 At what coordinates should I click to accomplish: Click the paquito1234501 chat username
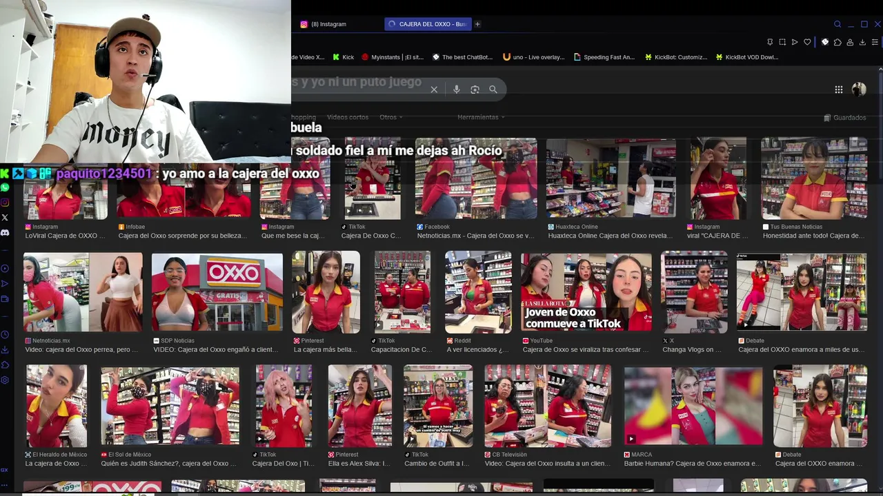pos(104,174)
